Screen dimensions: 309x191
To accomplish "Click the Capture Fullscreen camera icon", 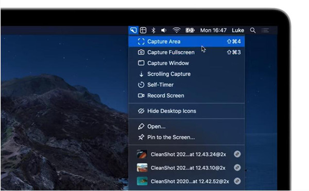I will [x=141, y=52].
